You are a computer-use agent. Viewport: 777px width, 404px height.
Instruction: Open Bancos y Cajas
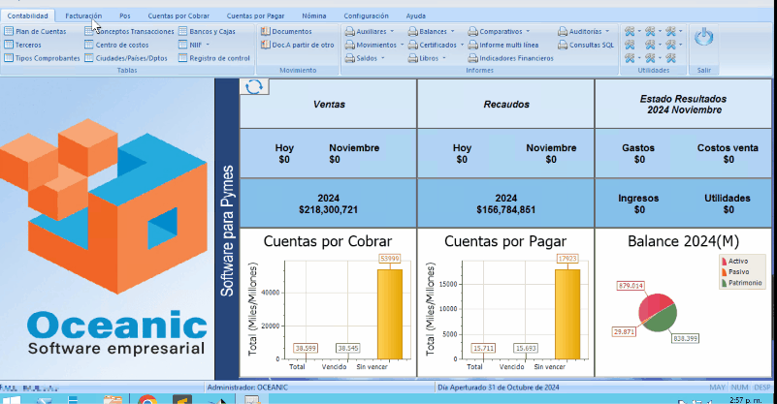click(207, 31)
